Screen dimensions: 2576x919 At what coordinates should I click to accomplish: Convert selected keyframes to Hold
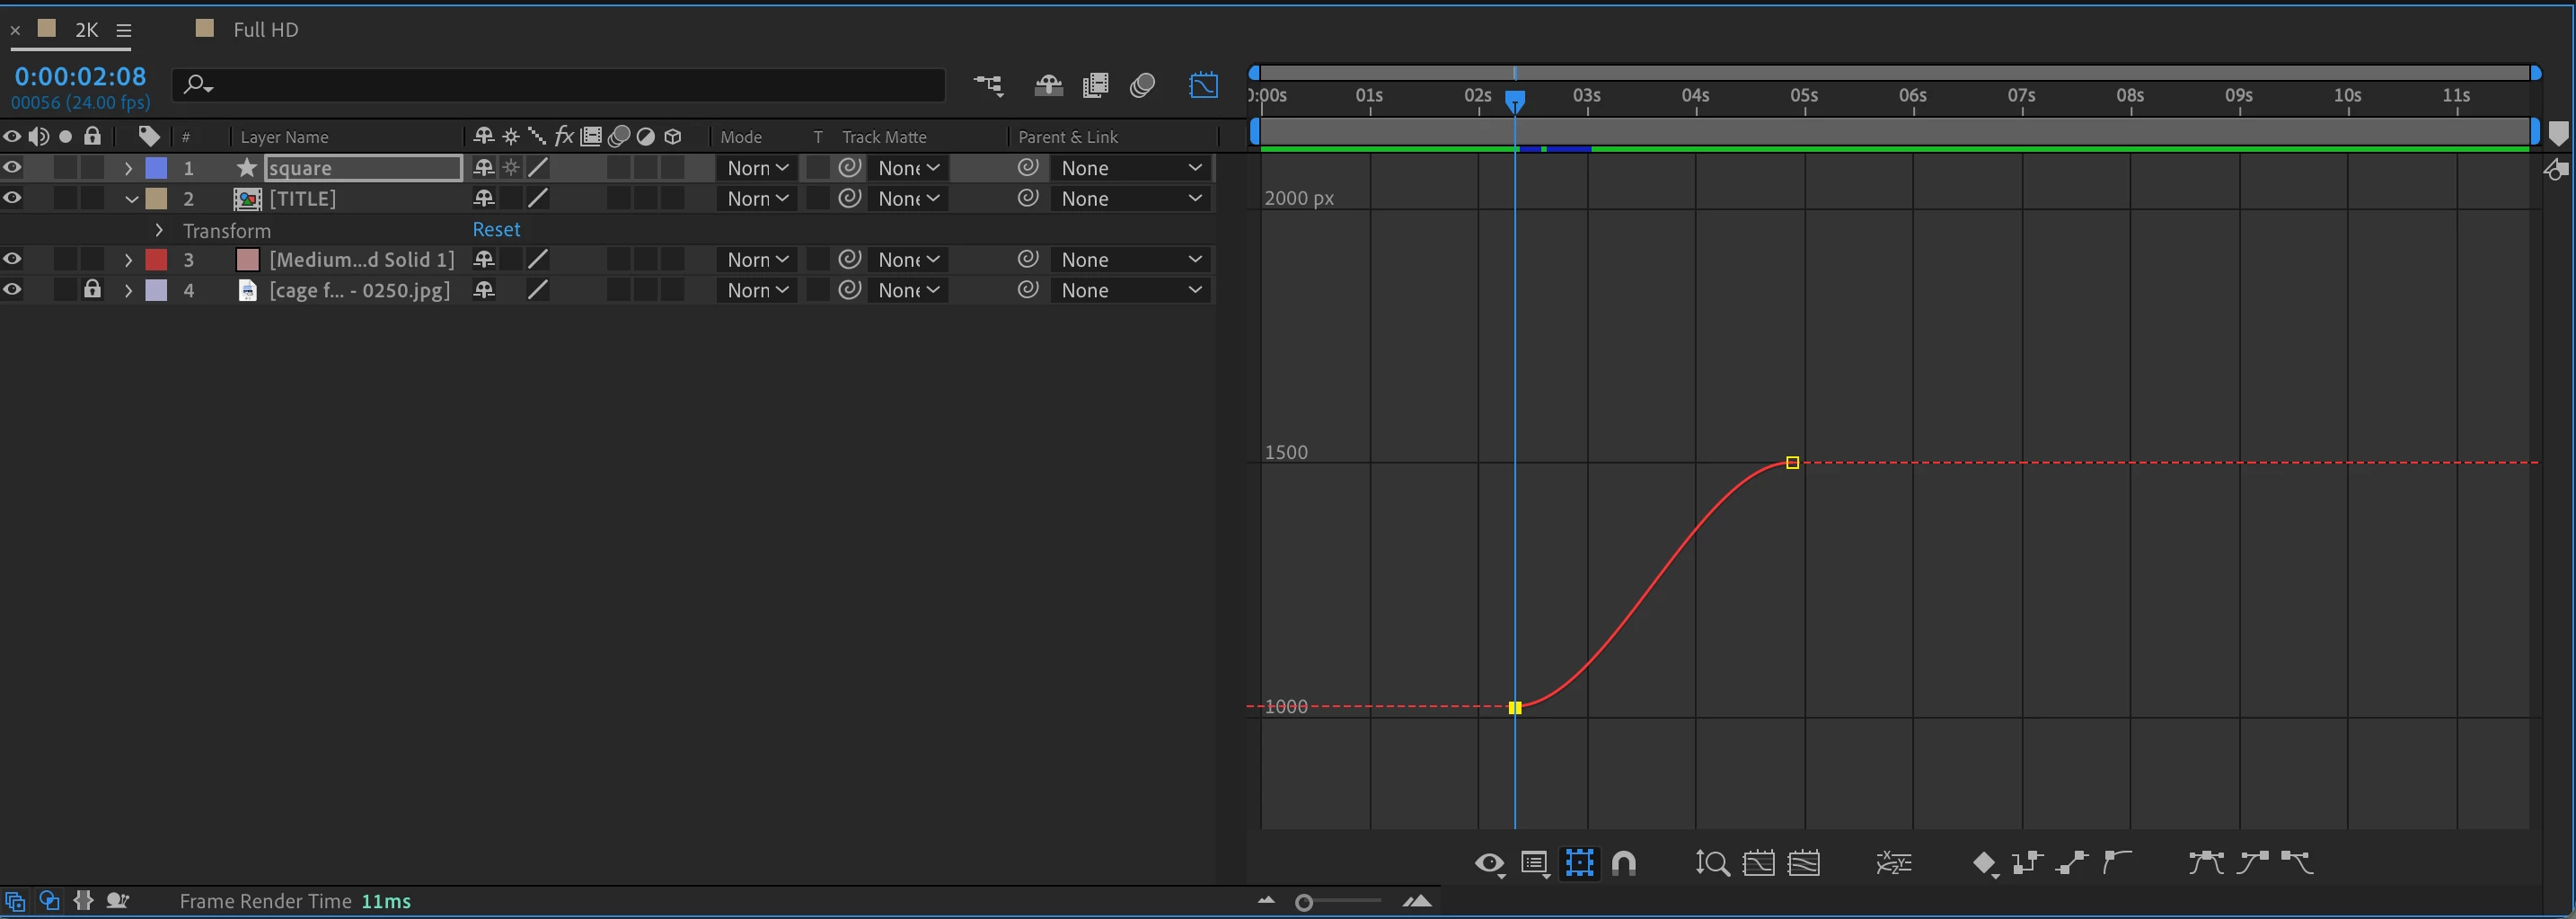point(2027,863)
